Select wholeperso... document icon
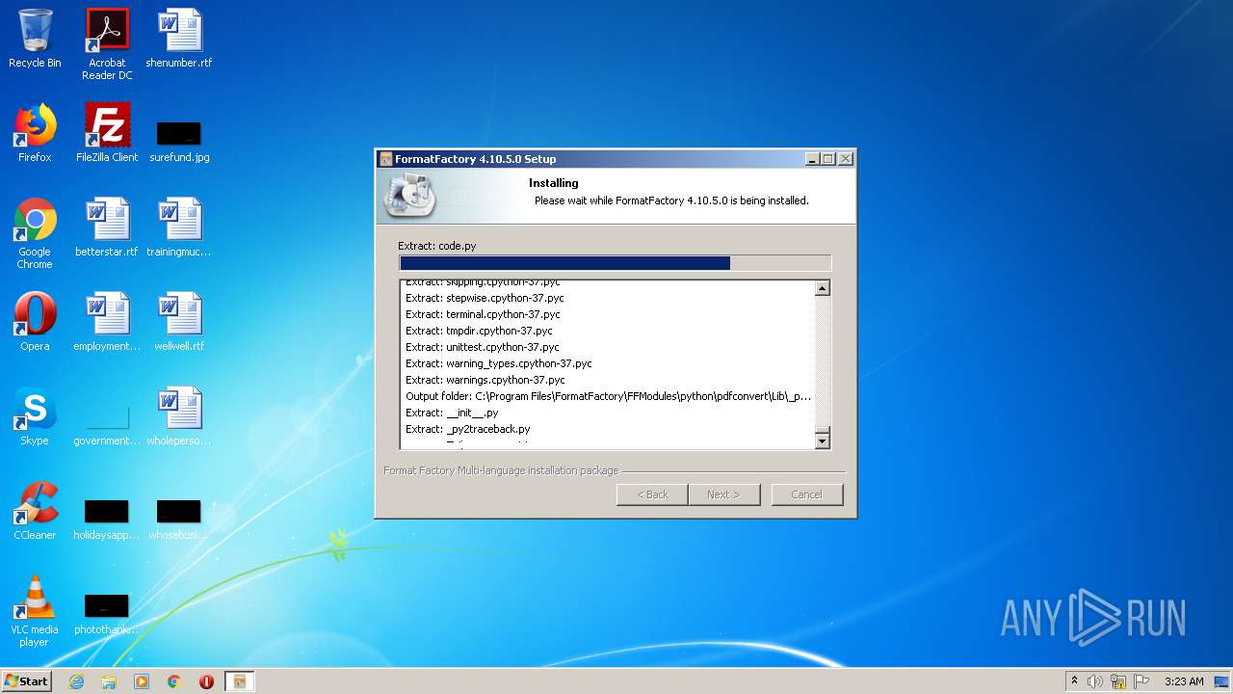Image resolution: width=1233 pixels, height=694 pixels. [179, 416]
